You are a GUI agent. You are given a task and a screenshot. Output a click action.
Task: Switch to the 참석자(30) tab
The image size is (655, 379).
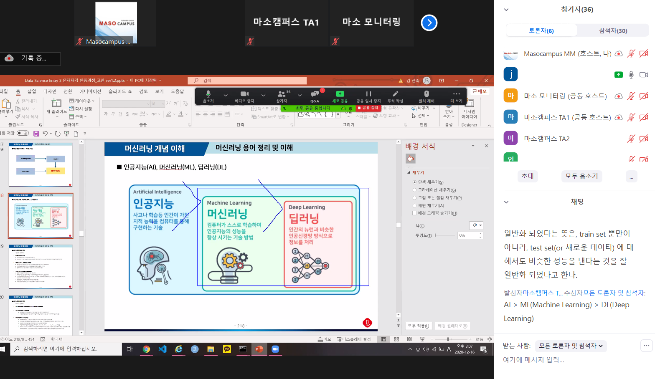[x=613, y=30]
